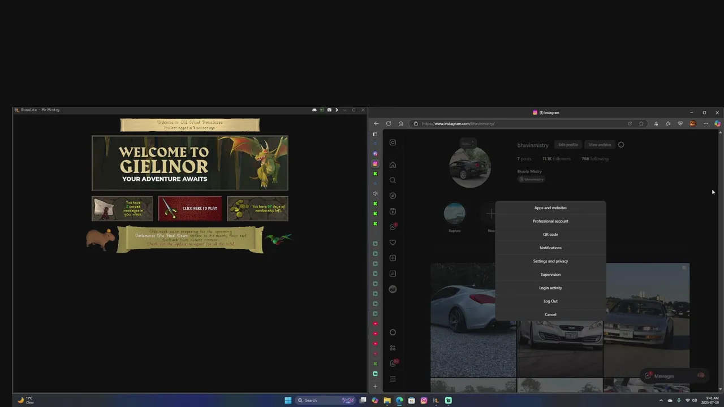This screenshot has width=724, height=407.
Task: Open sidebar Messages icon with red badge
Action: (393, 227)
